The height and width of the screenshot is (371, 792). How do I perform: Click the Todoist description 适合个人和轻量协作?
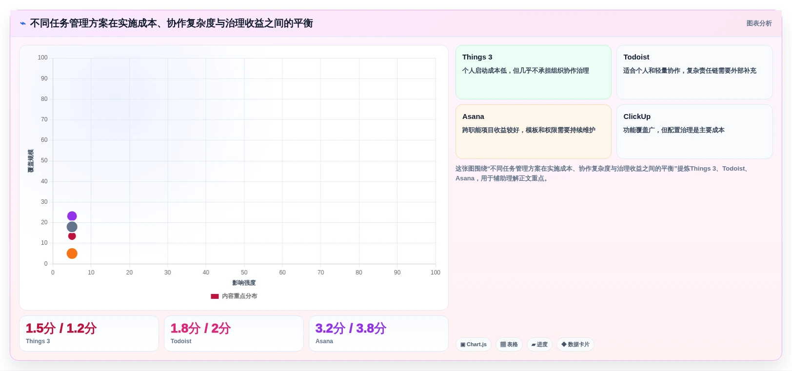[690, 71]
